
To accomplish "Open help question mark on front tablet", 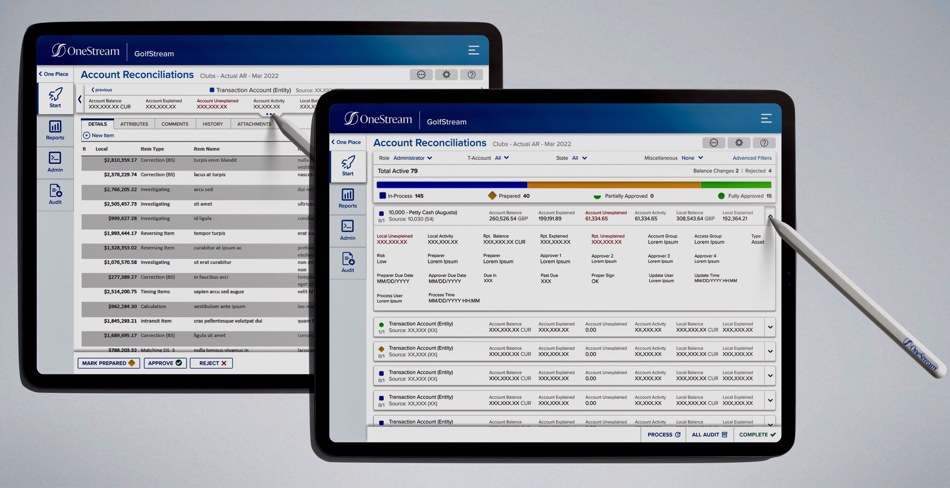I will tap(764, 143).
